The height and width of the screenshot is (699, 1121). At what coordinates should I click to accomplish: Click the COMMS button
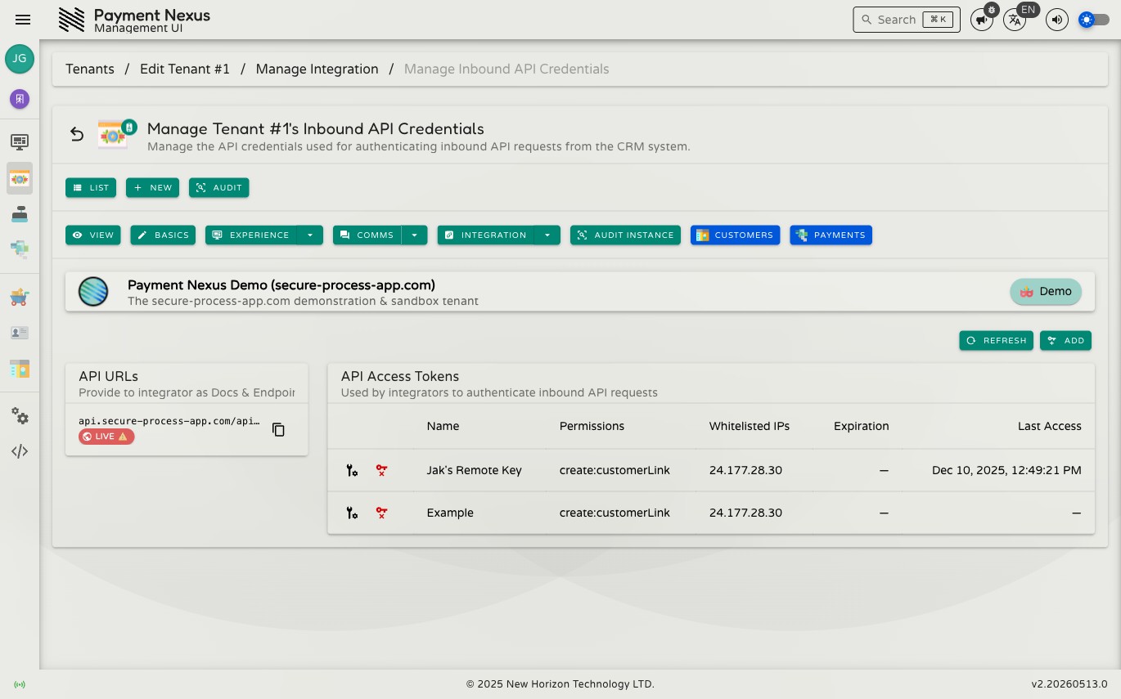click(367, 235)
